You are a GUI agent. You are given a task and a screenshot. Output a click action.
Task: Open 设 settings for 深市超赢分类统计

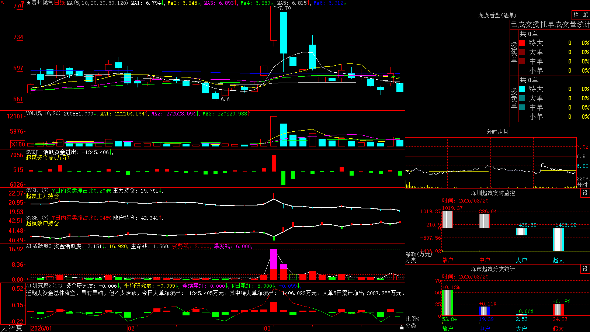(585, 269)
